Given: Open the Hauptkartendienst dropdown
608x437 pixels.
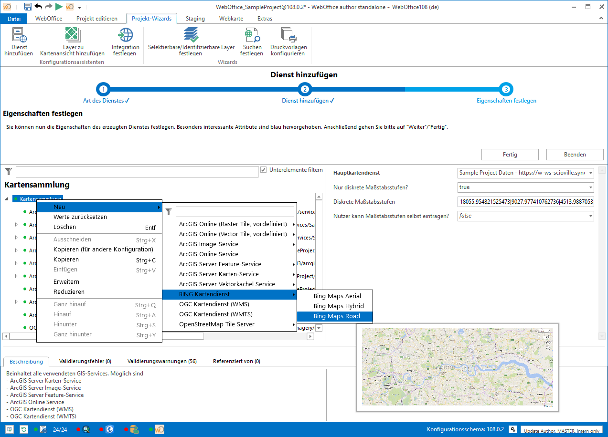Looking at the screenshot, I should point(591,173).
